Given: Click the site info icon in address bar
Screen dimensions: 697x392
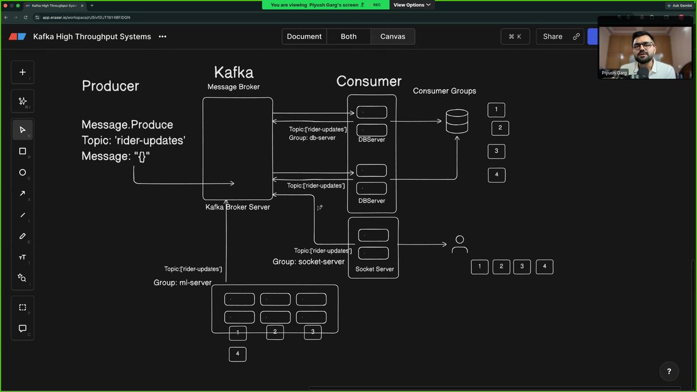Looking at the screenshot, I should pyautogui.click(x=37, y=17).
